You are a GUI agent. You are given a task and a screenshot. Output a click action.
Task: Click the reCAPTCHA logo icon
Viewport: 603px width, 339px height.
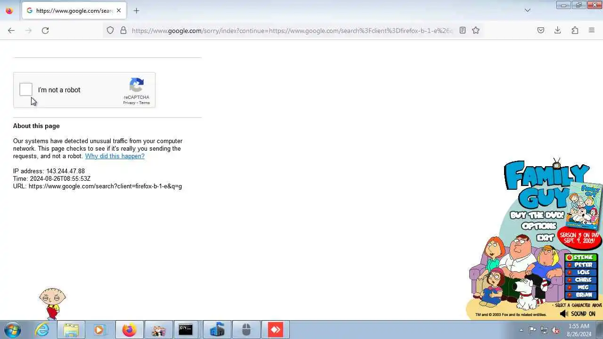pos(137,86)
